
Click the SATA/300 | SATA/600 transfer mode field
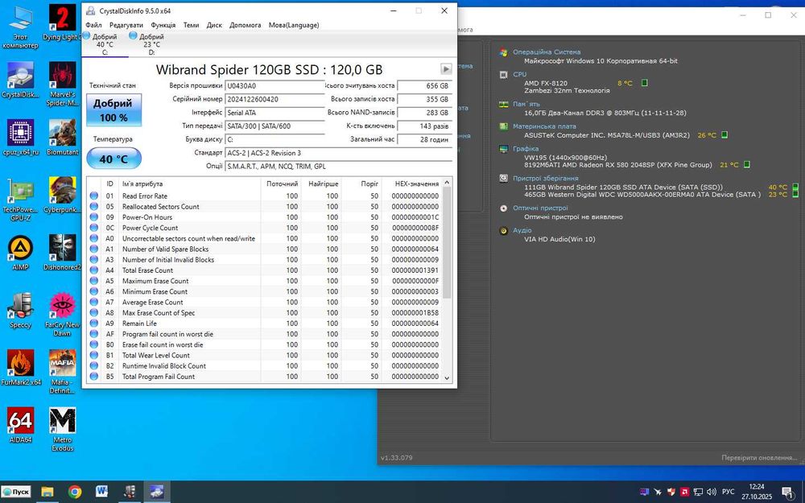point(275,126)
